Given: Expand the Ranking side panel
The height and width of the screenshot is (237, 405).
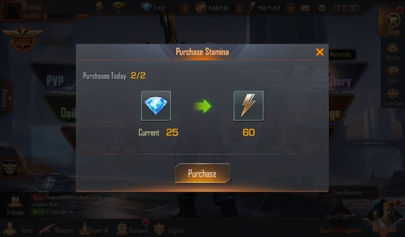Looking at the screenshot, I should [5, 98].
